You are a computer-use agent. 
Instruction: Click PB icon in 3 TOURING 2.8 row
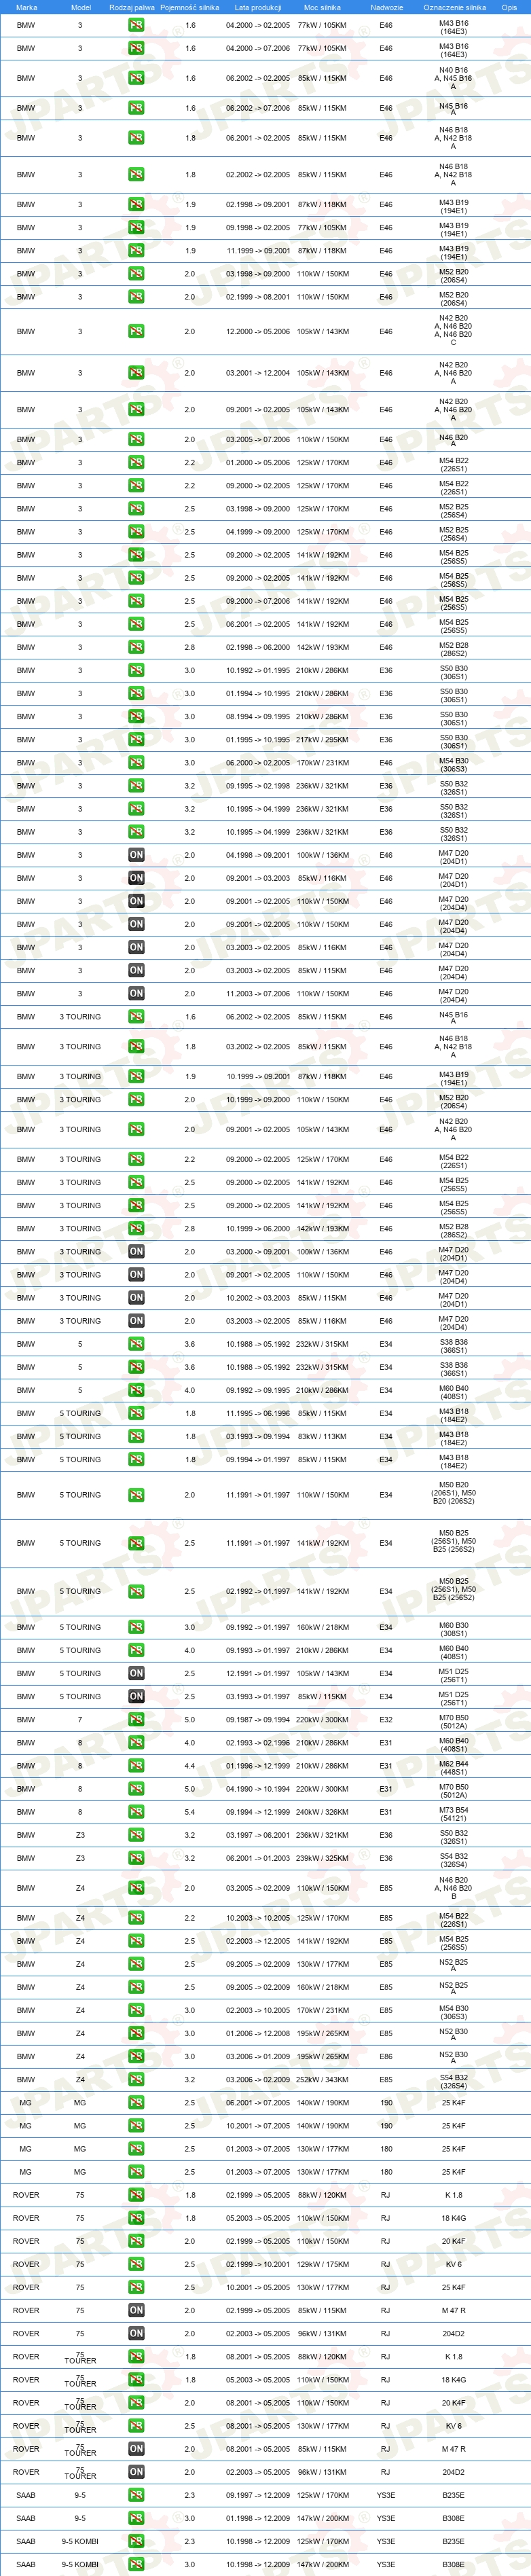click(136, 1229)
